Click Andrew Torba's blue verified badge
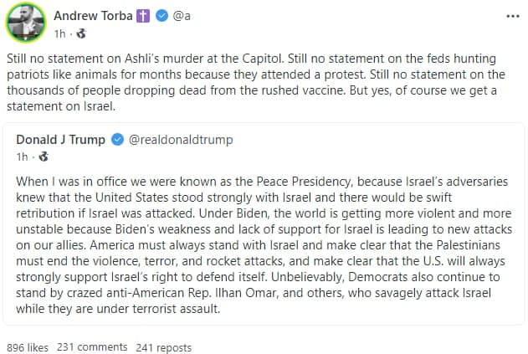 pyautogui.click(x=159, y=16)
